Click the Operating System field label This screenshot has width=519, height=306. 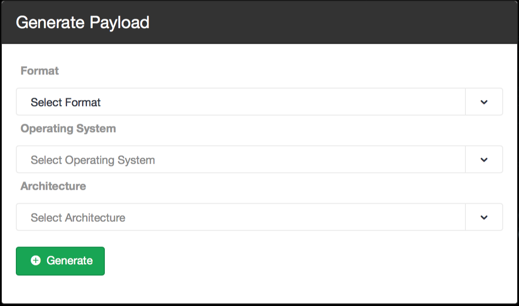(x=68, y=128)
